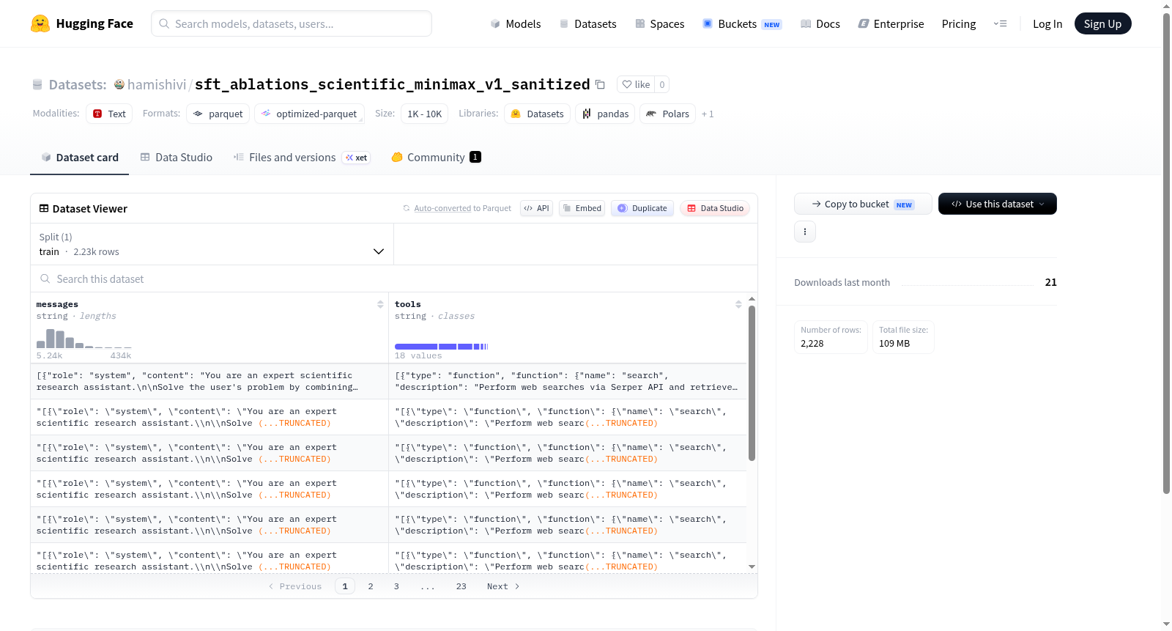The width and height of the screenshot is (1172, 631).
Task: Click the Duplicate button
Action: pos(642,208)
